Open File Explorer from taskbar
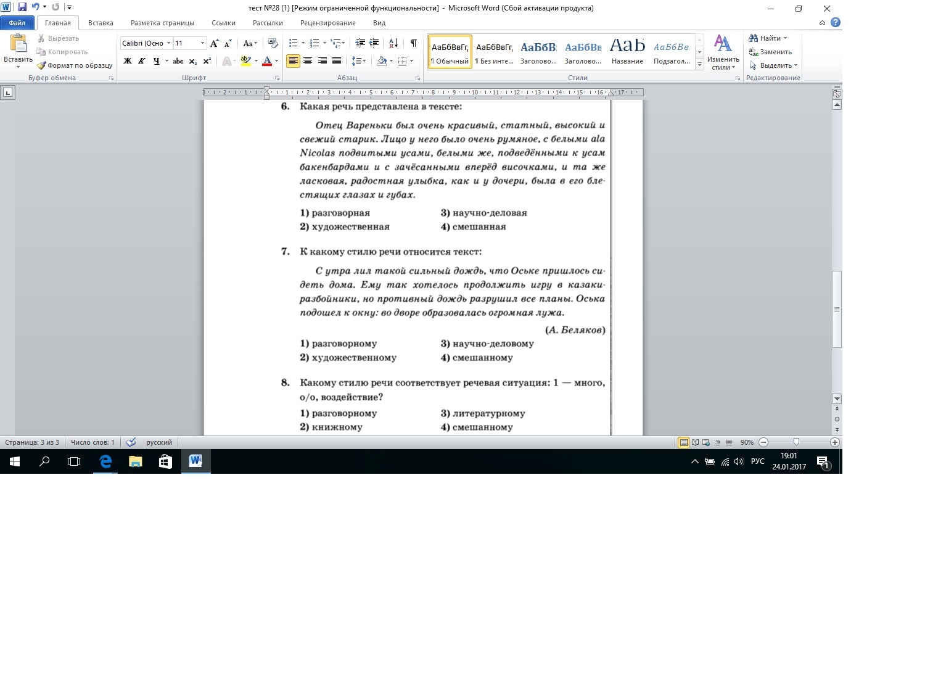The height and width of the screenshot is (694, 925). tap(135, 461)
